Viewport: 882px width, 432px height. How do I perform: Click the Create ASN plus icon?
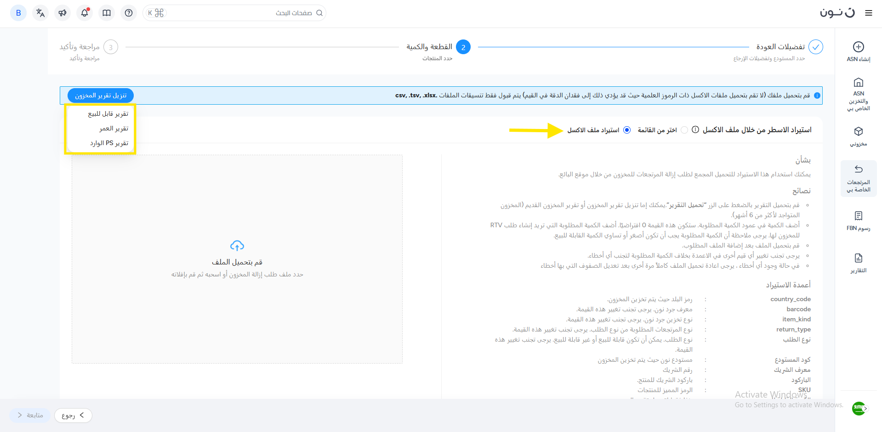pos(858,47)
